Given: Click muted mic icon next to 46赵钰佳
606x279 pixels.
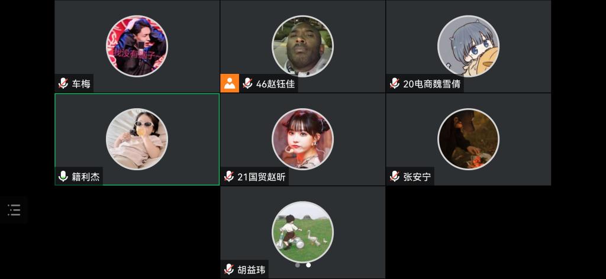Looking at the screenshot, I should [x=247, y=83].
